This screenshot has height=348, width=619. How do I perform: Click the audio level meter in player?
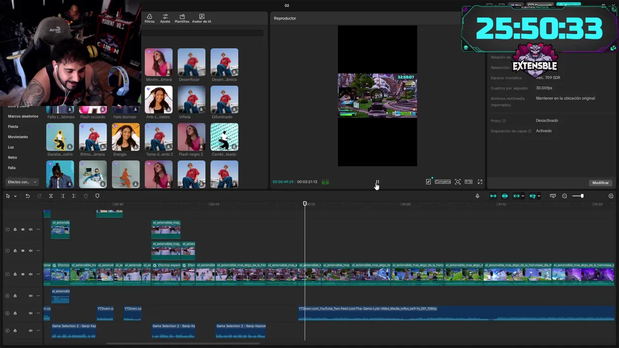click(325, 182)
